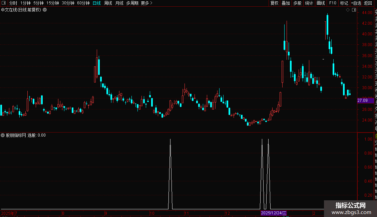The image size is (377, 217).
Task: Click the 44.00 price axis label
Action: coord(367,12)
